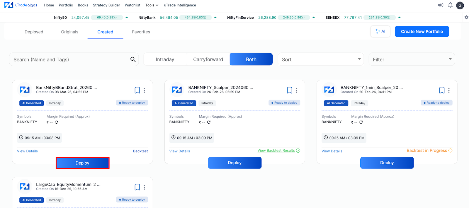Open ticker settings gear icon
The width and height of the screenshot is (469, 208).
pos(466,17)
